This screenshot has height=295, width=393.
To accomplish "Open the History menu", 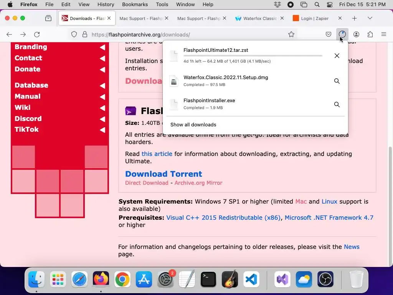I will [x=106, y=5].
